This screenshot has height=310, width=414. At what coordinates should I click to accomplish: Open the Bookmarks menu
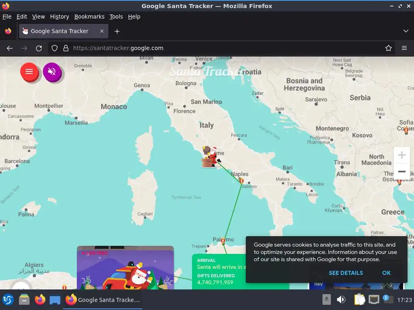pyautogui.click(x=89, y=17)
